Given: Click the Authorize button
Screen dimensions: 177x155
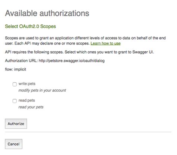Looking at the screenshot, I should click(16, 124).
